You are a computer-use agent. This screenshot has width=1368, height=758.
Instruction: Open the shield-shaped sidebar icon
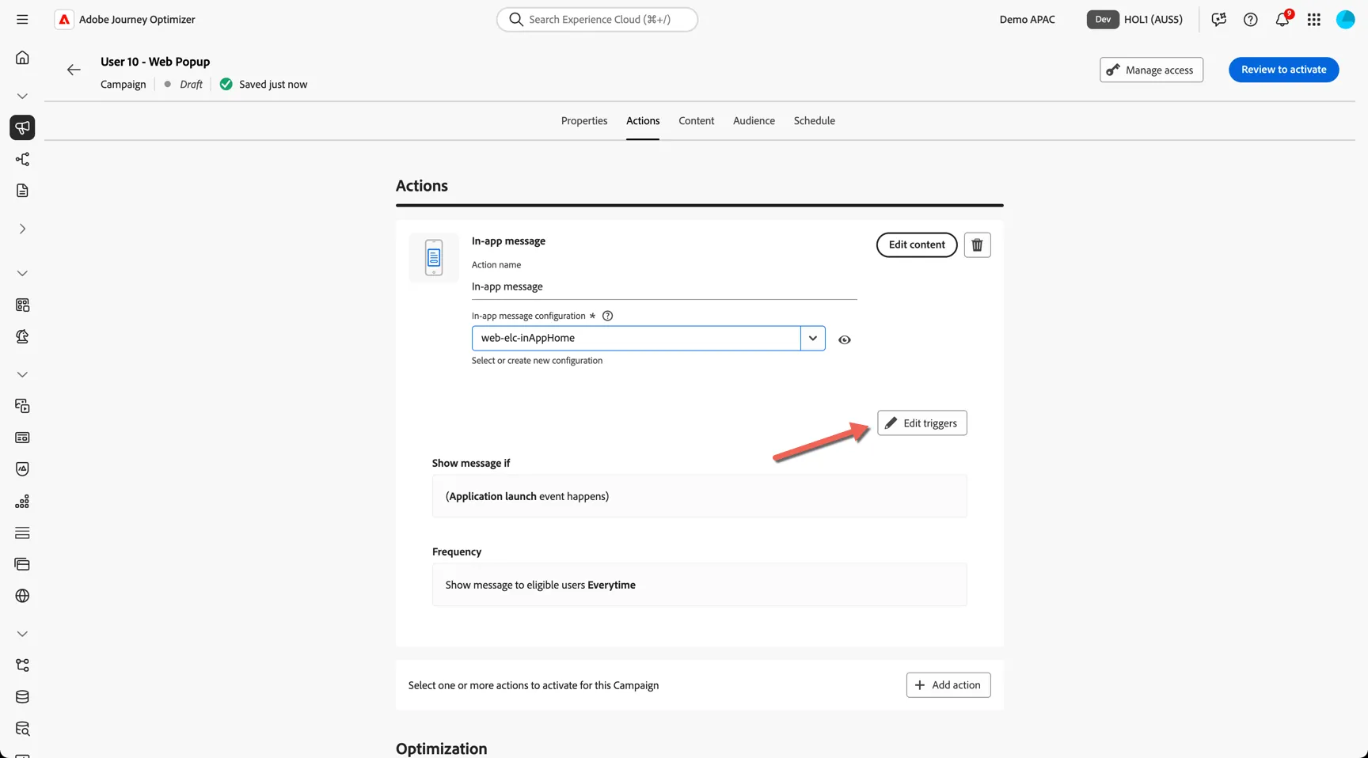tap(22, 469)
